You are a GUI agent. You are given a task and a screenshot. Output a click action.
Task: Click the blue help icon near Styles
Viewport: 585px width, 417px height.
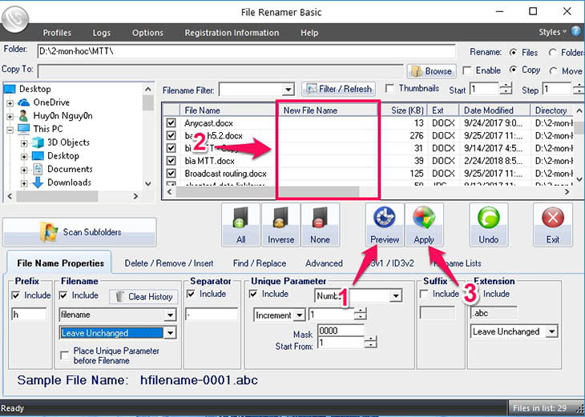(x=576, y=32)
